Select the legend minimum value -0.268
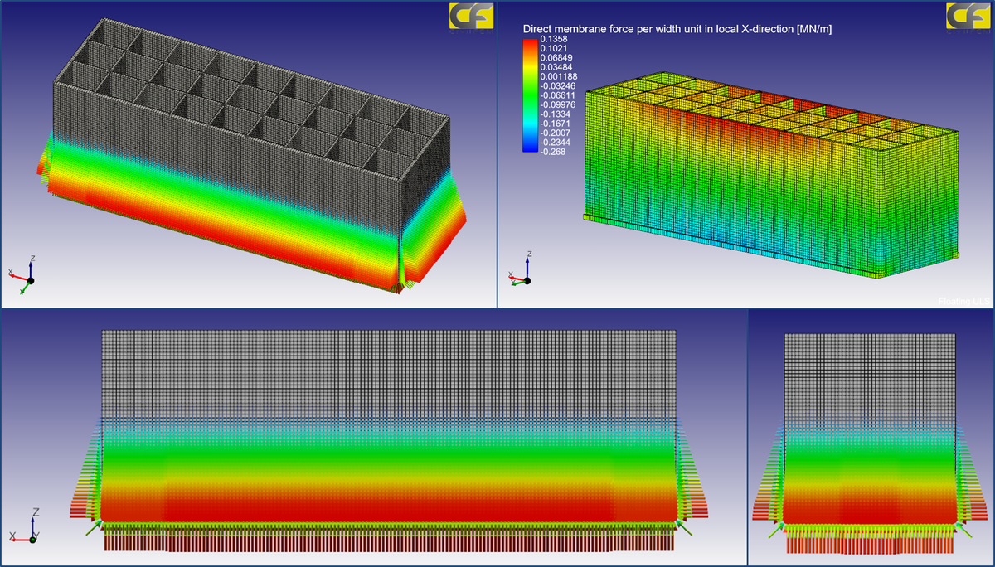The width and height of the screenshot is (995, 567). pyautogui.click(x=551, y=152)
